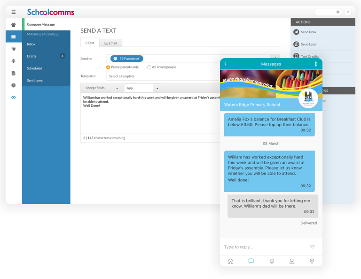This screenshot has width=361, height=279.
Task: Remove or open the 59 Parents of recipient chip
Action: tap(127, 59)
